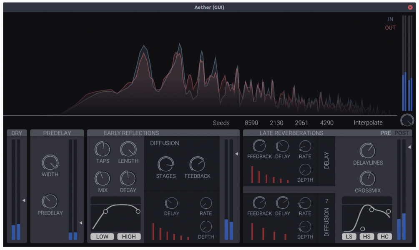This screenshot has width=419, height=250.
Task: Click the early reflections LENGTH knob
Action: pyautogui.click(x=128, y=149)
